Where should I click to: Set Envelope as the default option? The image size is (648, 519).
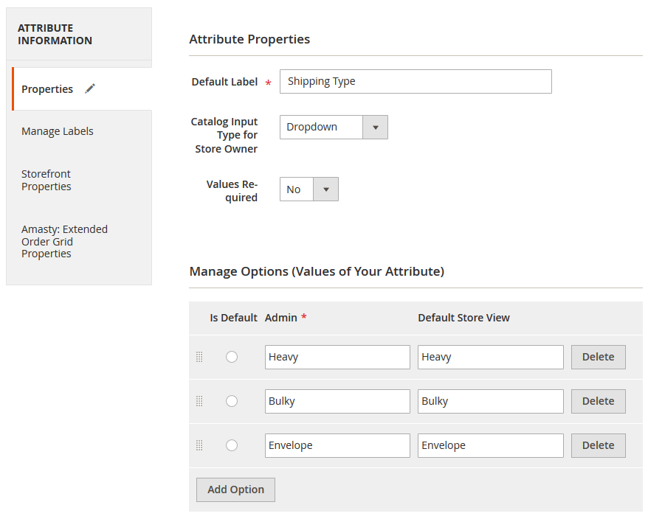[232, 445]
